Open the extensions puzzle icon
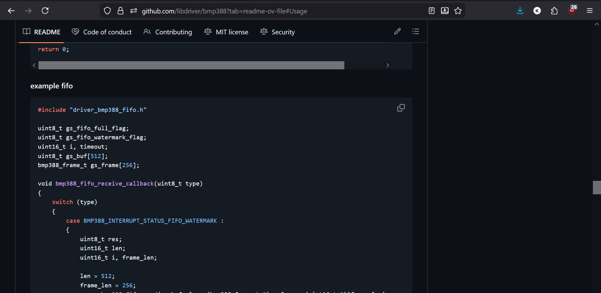601x293 pixels. pos(554,11)
